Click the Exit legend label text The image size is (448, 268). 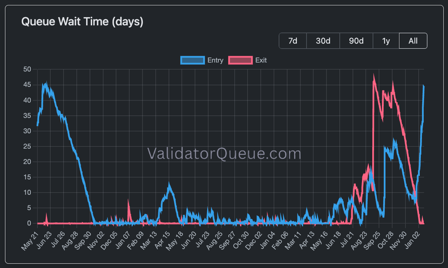261,60
